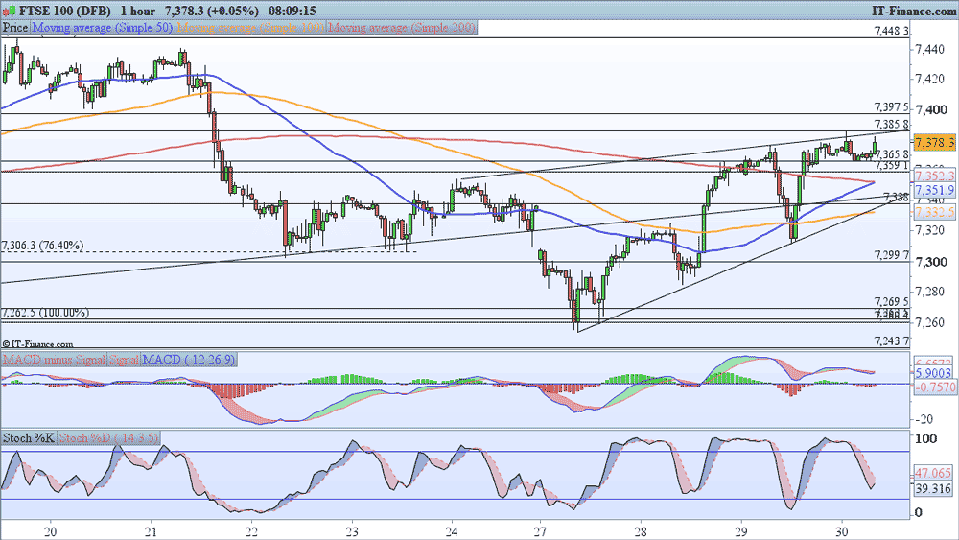Select the Price legend label

click(x=15, y=28)
